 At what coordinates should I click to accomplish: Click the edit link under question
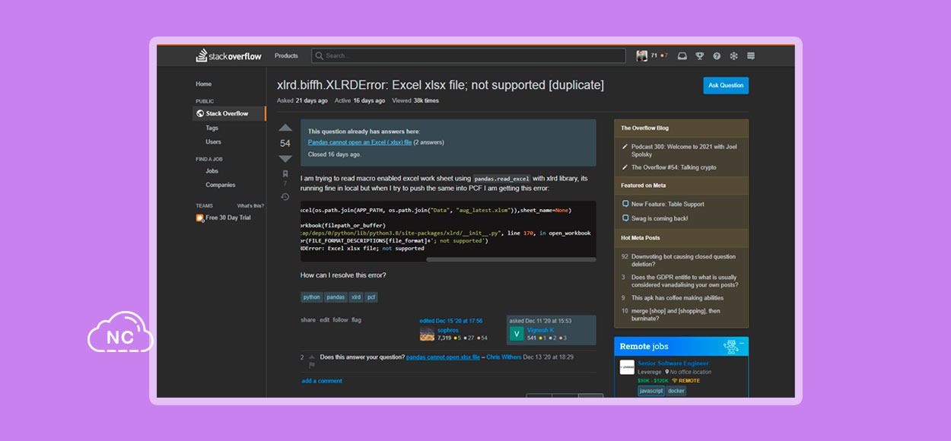point(324,320)
